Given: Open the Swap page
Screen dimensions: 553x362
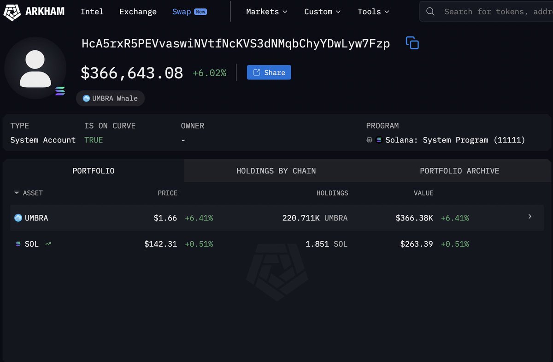Looking at the screenshot, I should coord(182,12).
